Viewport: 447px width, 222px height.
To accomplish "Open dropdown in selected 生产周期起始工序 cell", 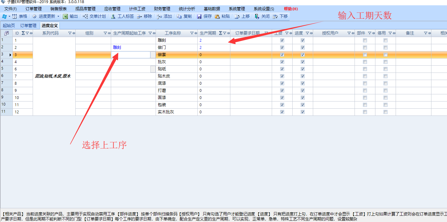I will coord(153,55).
